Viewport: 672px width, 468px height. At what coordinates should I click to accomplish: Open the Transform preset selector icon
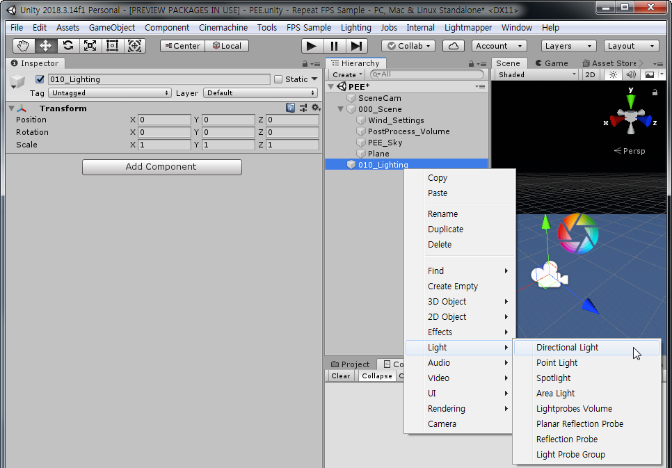coord(303,108)
